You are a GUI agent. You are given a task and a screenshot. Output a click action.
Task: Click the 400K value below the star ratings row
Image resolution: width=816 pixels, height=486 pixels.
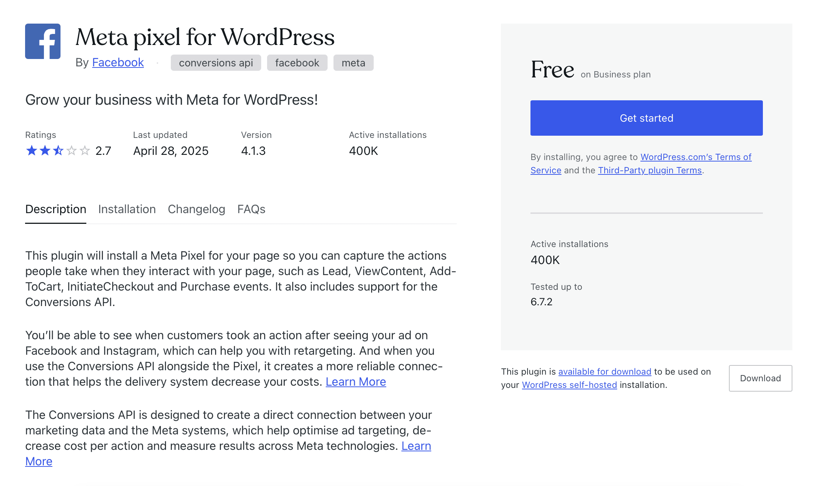363,151
